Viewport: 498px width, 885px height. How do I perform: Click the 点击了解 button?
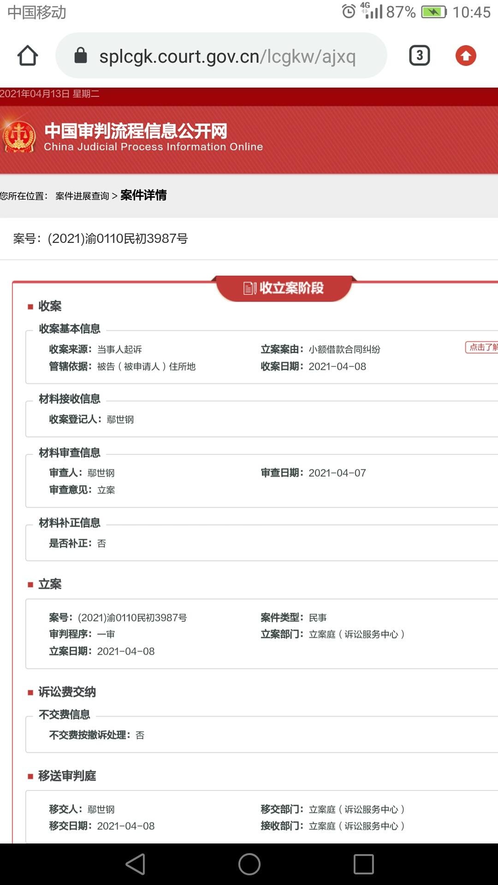click(x=482, y=347)
